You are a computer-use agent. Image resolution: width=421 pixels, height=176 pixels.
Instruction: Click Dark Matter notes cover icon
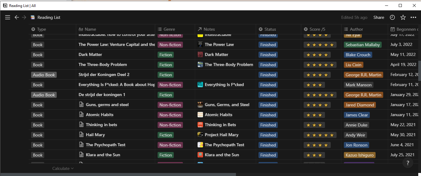(x=200, y=54)
